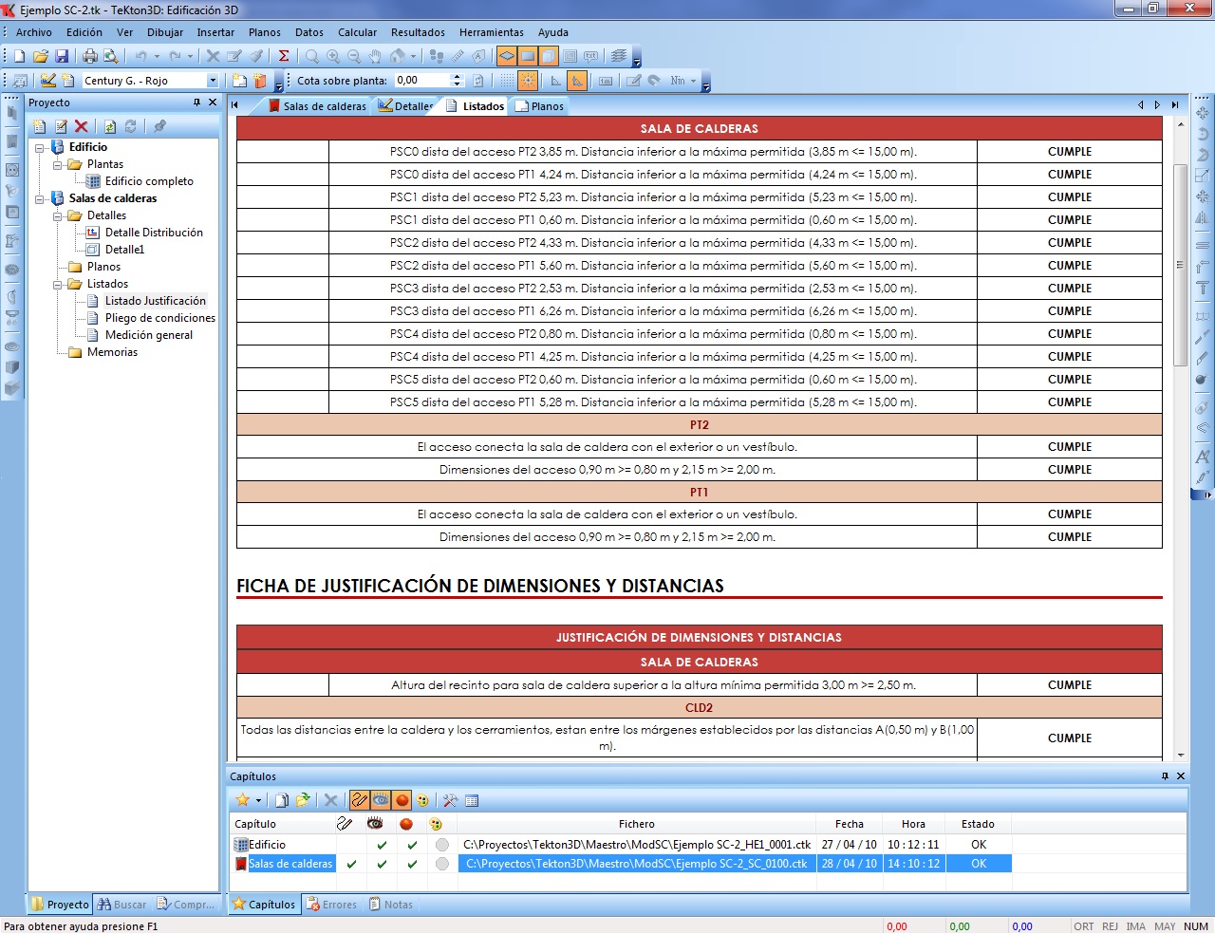Viewport: 1215px width, 934px height.
Task: Click the New file icon in toolbar
Action: pos(19,56)
